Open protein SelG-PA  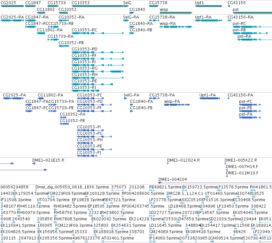(132, 95)
